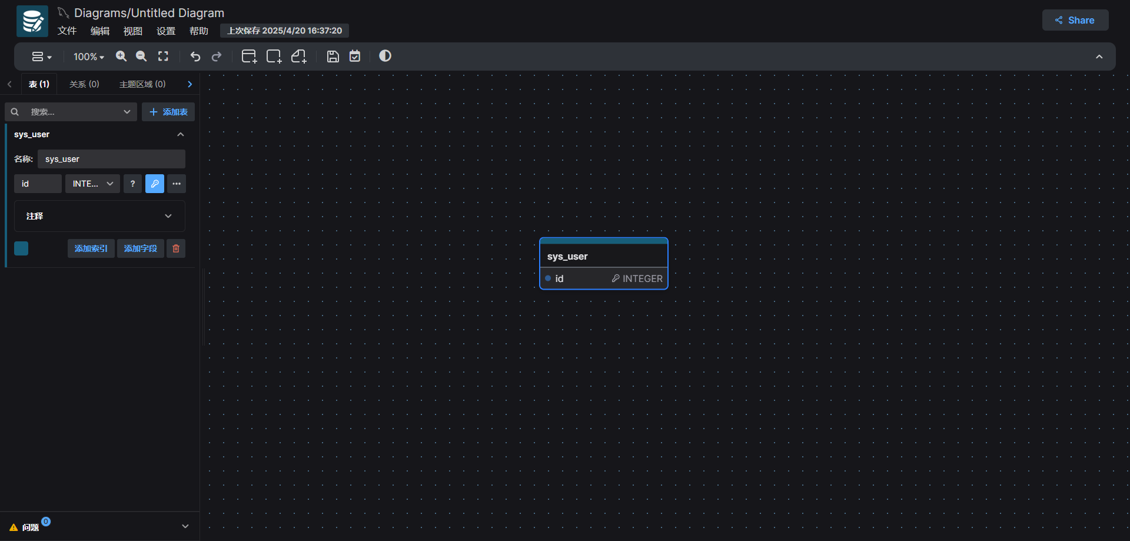Click the save diagram icon
The height and width of the screenshot is (541, 1130).
(x=333, y=57)
